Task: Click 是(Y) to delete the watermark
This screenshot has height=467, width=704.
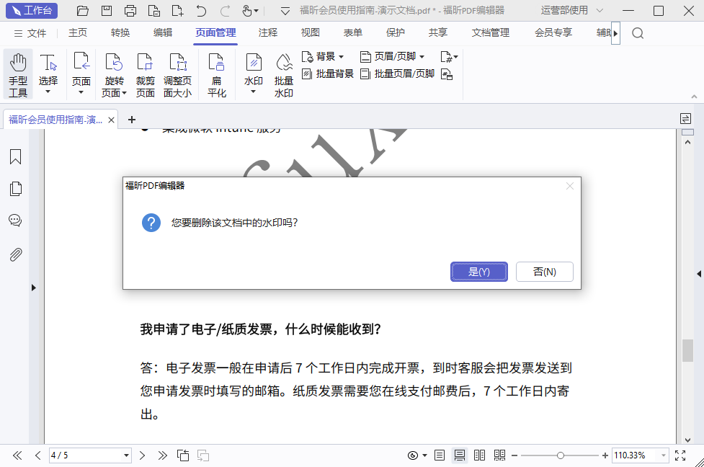Action: 478,272
